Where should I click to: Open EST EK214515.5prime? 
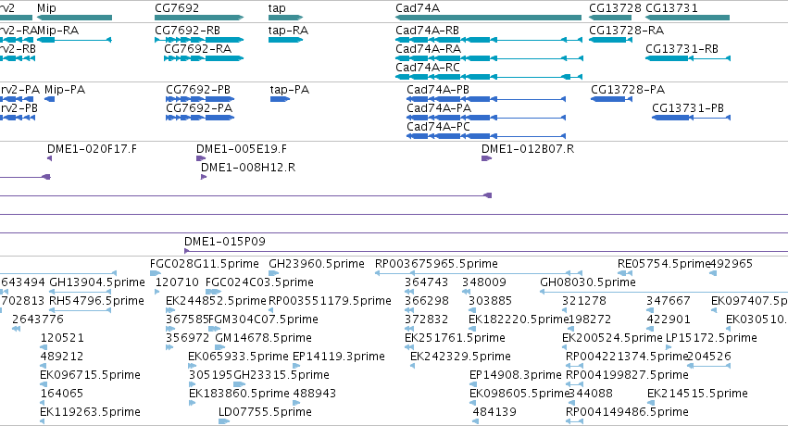[651, 404]
